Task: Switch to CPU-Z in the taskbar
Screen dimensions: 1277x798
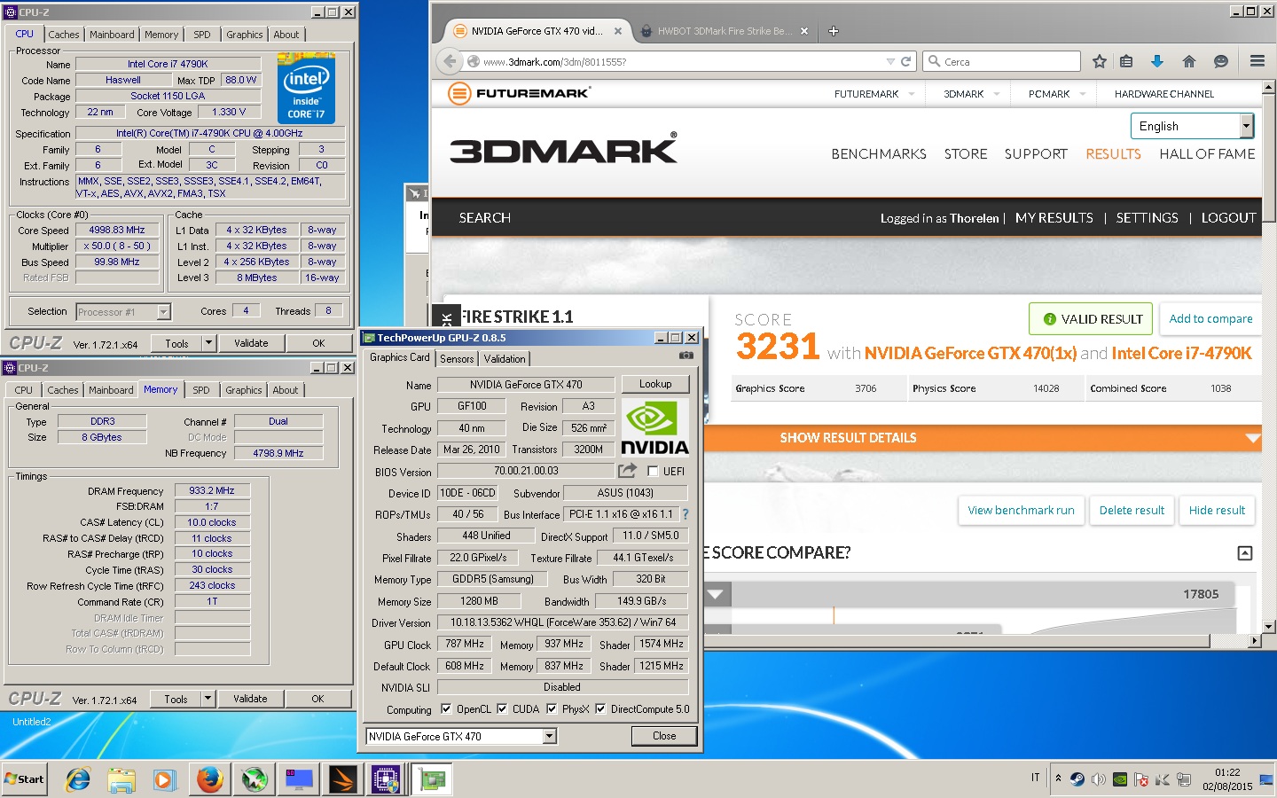Action: [387, 779]
